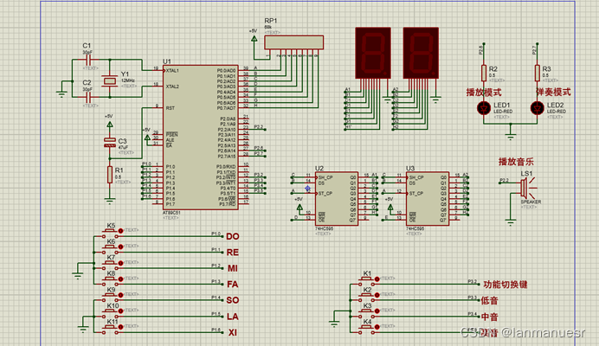Click the K7 push button symbol
The width and height of the screenshot is (599, 346).
click(x=111, y=265)
